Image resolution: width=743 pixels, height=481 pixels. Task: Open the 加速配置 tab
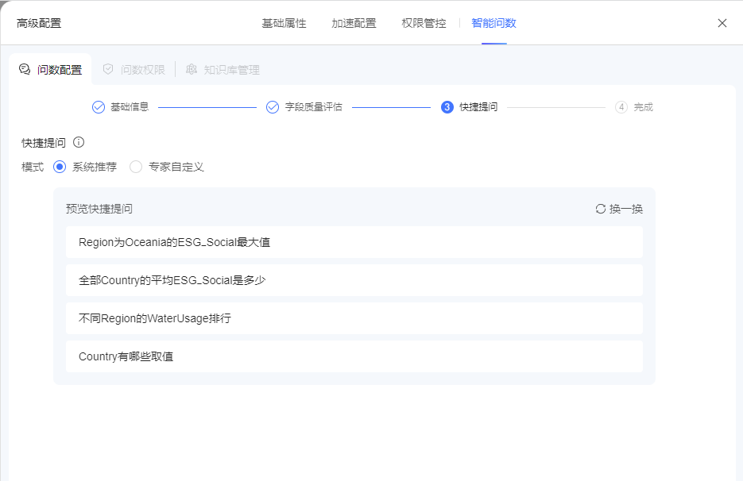tap(354, 23)
